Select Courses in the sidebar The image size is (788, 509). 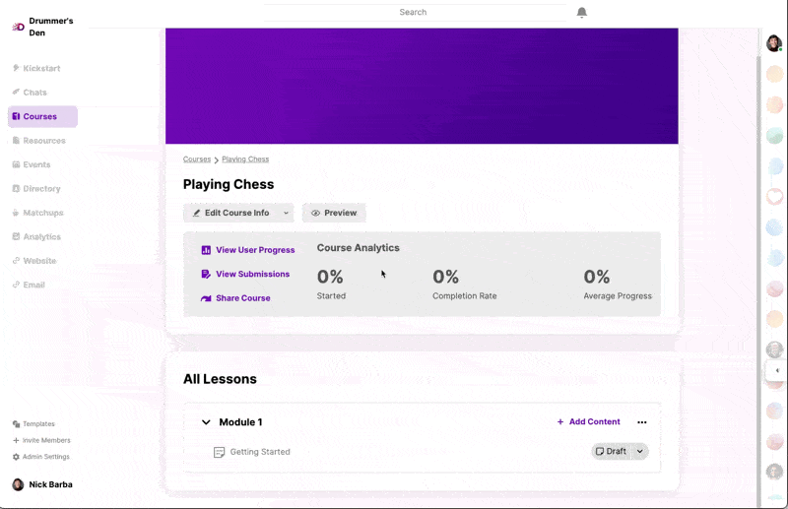click(x=42, y=116)
